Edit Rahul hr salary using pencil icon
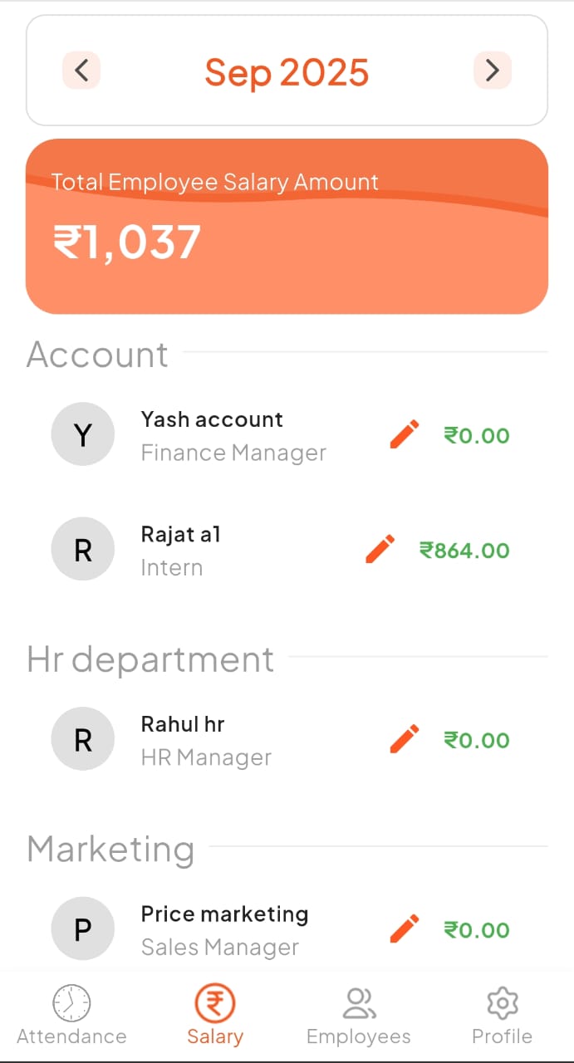Image resolution: width=574 pixels, height=1063 pixels. (405, 739)
